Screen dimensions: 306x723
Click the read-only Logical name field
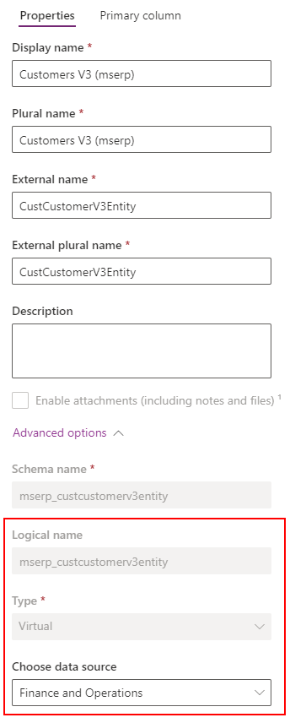[x=142, y=561]
